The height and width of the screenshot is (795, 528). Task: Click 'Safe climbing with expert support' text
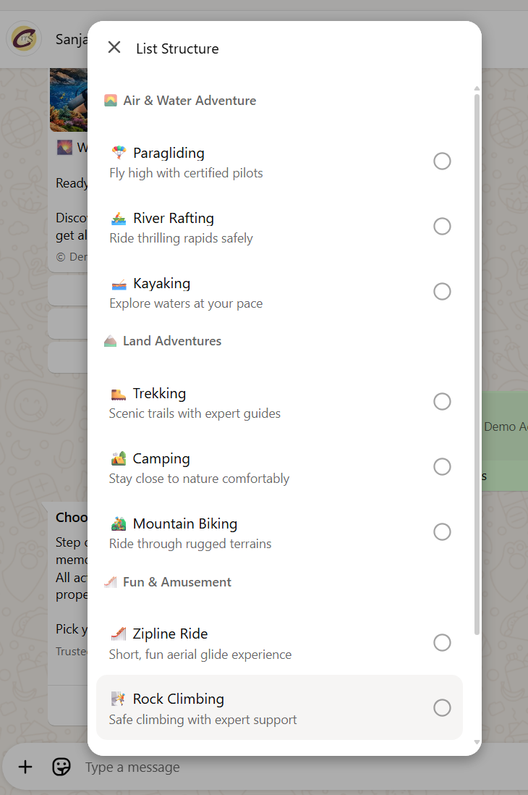click(x=203, y=720)
